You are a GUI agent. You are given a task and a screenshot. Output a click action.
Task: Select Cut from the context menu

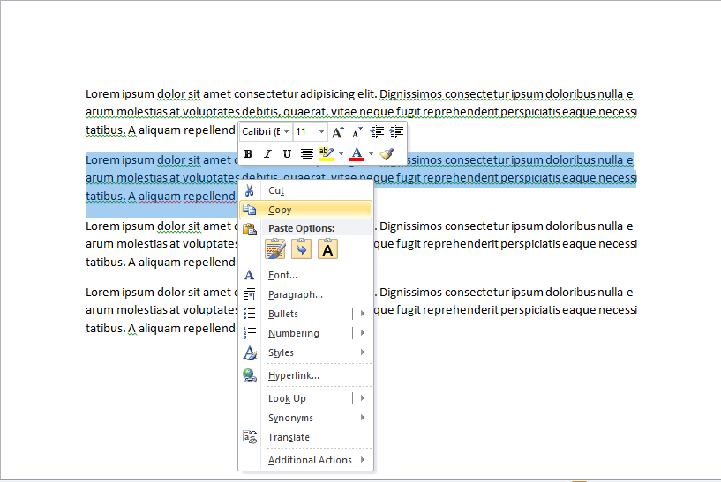pos(305,190)
